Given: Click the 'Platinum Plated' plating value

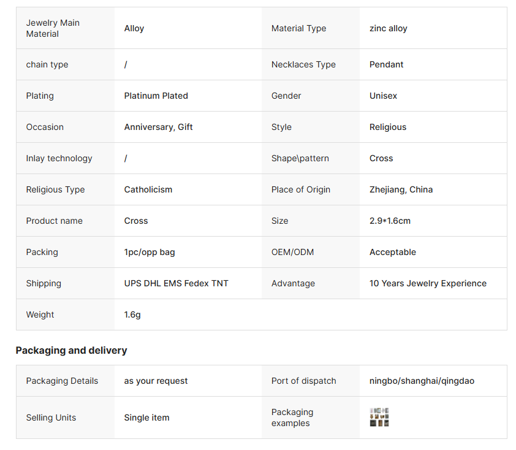Looking at the screenshot, I should pos(156,96).
